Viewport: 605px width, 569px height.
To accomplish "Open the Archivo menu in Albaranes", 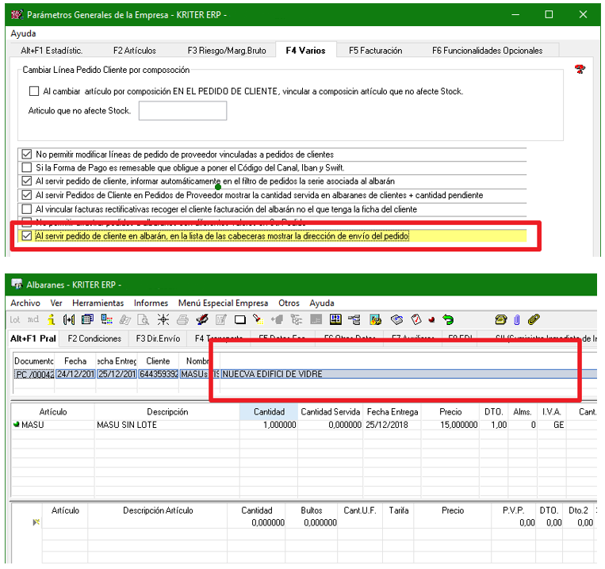I will tap(25, 303).
